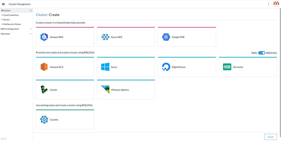Click the RKE2/K3s label next to toggle
This screenshot has height=141, width=281.
tap(272, 53)
